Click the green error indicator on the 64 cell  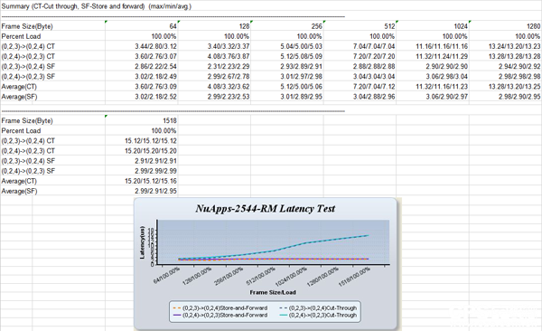click(106, 22)
